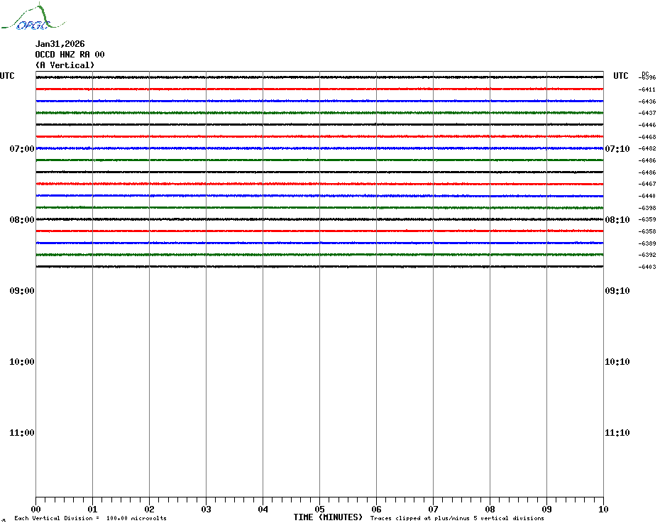Click the DC offset value -6411

pyautogui.click(x=647, y=89)
